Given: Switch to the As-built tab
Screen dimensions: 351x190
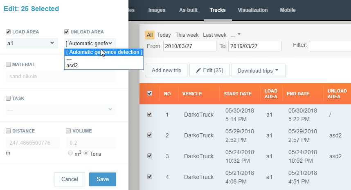Looking at the screenshot, I should 188,10.
